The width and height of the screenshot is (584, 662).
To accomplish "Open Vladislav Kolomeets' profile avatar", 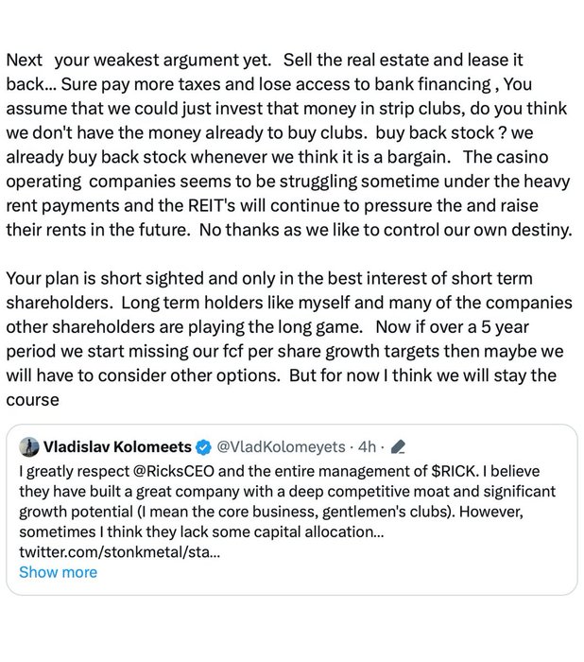I will tap(28, 446).
